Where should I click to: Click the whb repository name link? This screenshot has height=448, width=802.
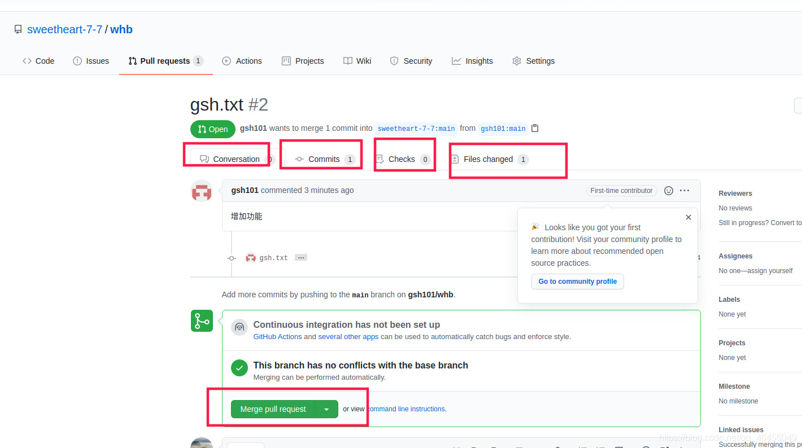tap(121, 29)
